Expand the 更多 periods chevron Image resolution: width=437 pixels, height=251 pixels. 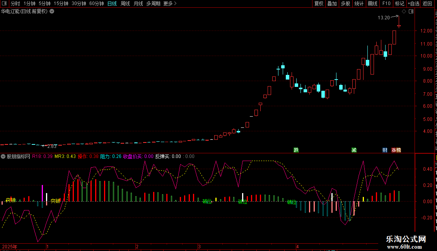coord(175,3)
